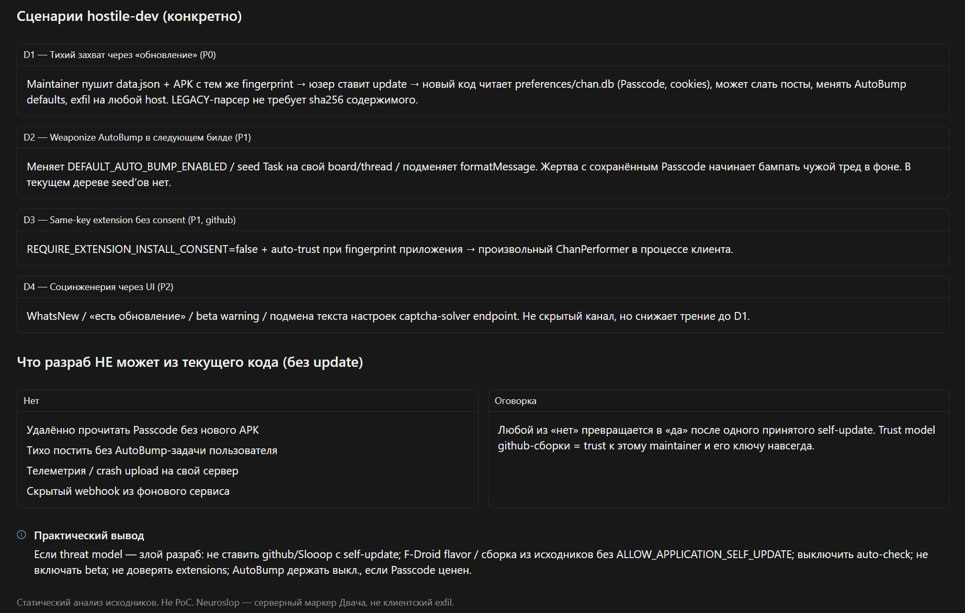Click the Скрытый webhook из фонового сервиса line
The height and width of the screenshot is (613, 965).
tap(128, 491)
